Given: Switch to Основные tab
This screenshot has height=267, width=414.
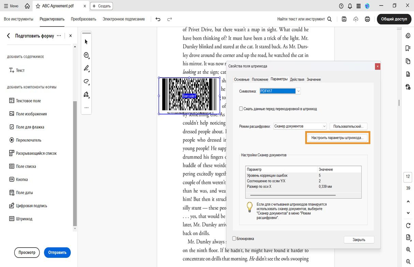Looking at the screenshot, I should tap(242, 79).
